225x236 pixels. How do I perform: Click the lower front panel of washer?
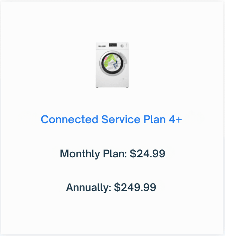(112, 82)
